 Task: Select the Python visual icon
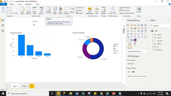pyautogui.click(x=142, y=37)
